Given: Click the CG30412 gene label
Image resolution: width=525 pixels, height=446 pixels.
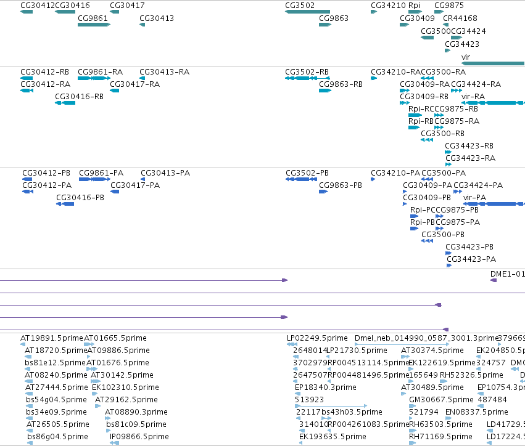Looking at the screenshot, I should [x=38, y=6].
